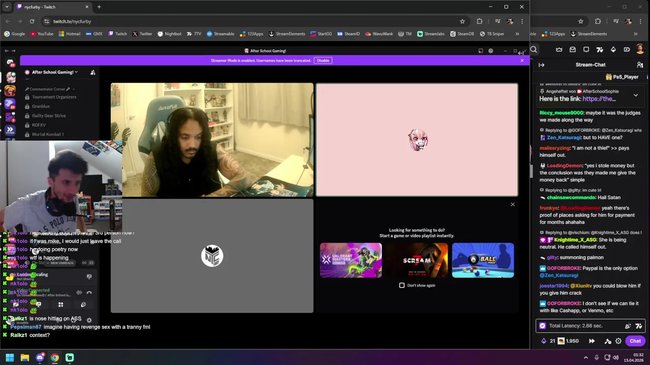Open the whispers speech bubble icon
This screenshot has height=365, width=650.
(x=586, y=50)
